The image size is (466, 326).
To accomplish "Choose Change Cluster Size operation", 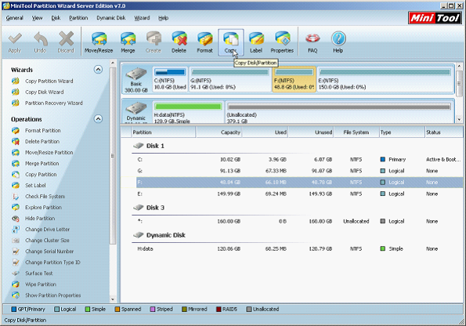I will [47, 241].
